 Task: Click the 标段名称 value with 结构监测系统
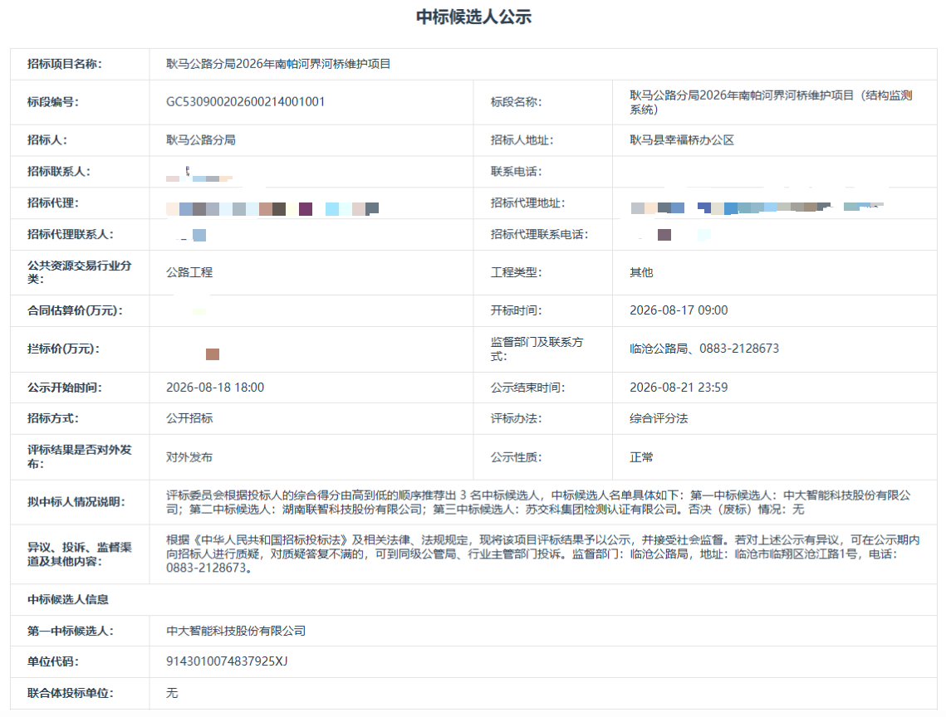771,103
